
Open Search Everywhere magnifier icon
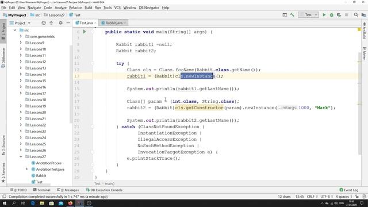click(356, 15)
